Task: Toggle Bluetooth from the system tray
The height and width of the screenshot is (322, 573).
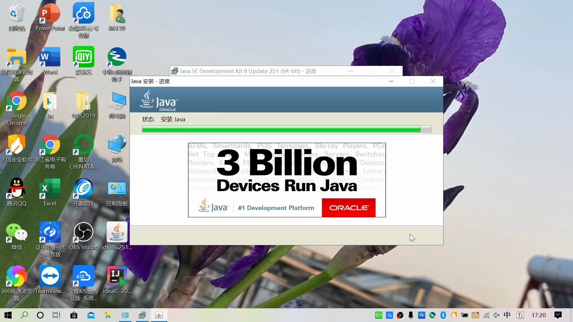Action: pos(443,315)
